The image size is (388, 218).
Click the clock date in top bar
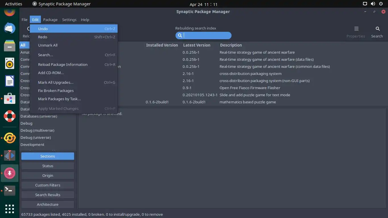(x=203, y=4)
